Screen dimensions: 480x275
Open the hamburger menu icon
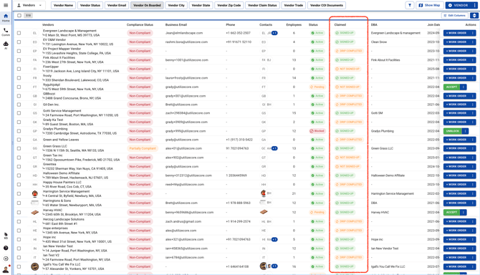(6, 5)
